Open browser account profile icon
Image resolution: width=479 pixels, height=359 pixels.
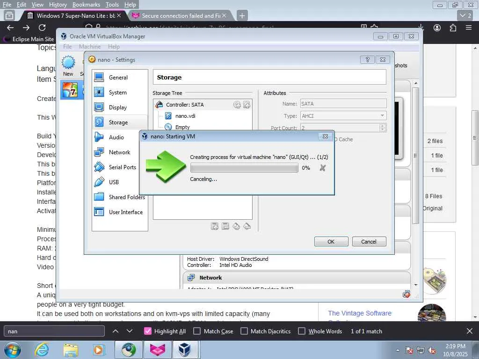coord(437,28)
